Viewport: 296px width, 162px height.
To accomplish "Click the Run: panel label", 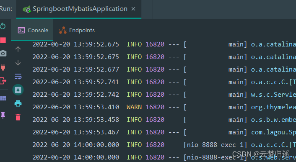I will pyautogui.click(x=6, y=9).
